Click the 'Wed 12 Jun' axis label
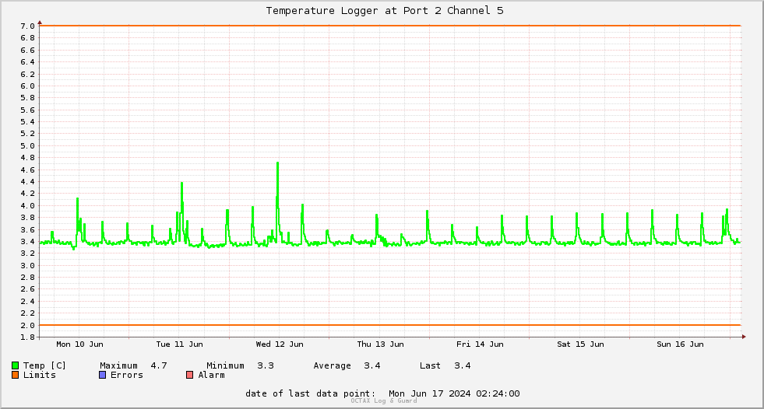Viewport: 764px width, 409px height. 280,344
